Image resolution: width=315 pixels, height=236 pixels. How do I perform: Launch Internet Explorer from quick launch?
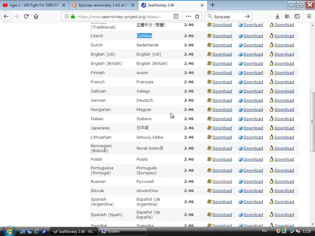37,232
